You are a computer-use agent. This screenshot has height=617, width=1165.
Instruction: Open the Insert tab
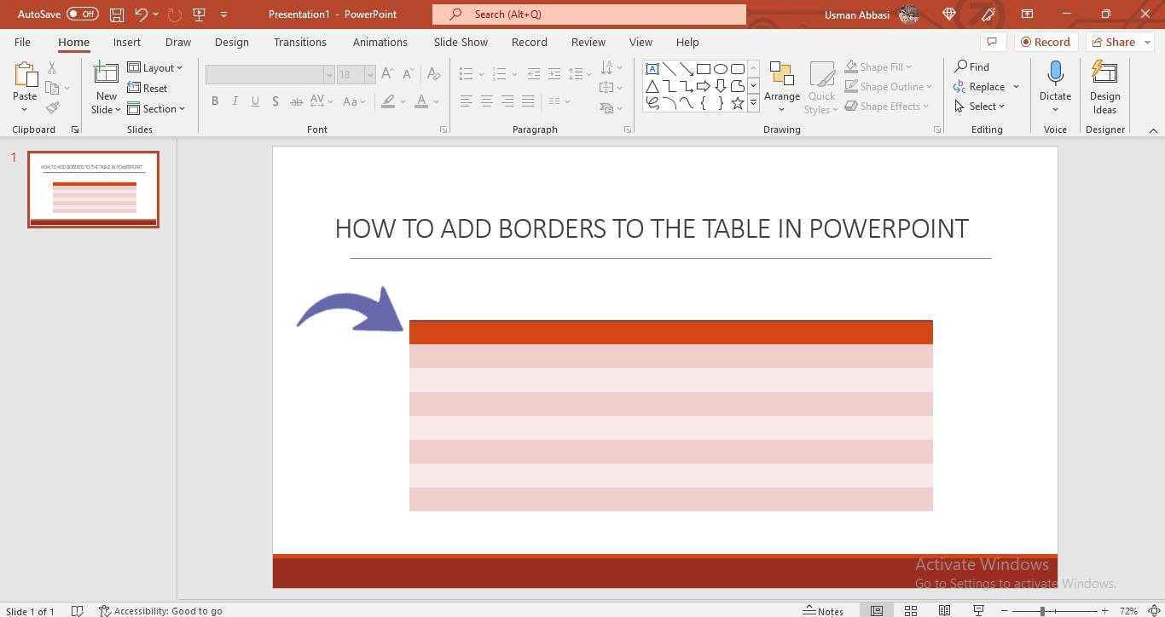click(127, 42)
